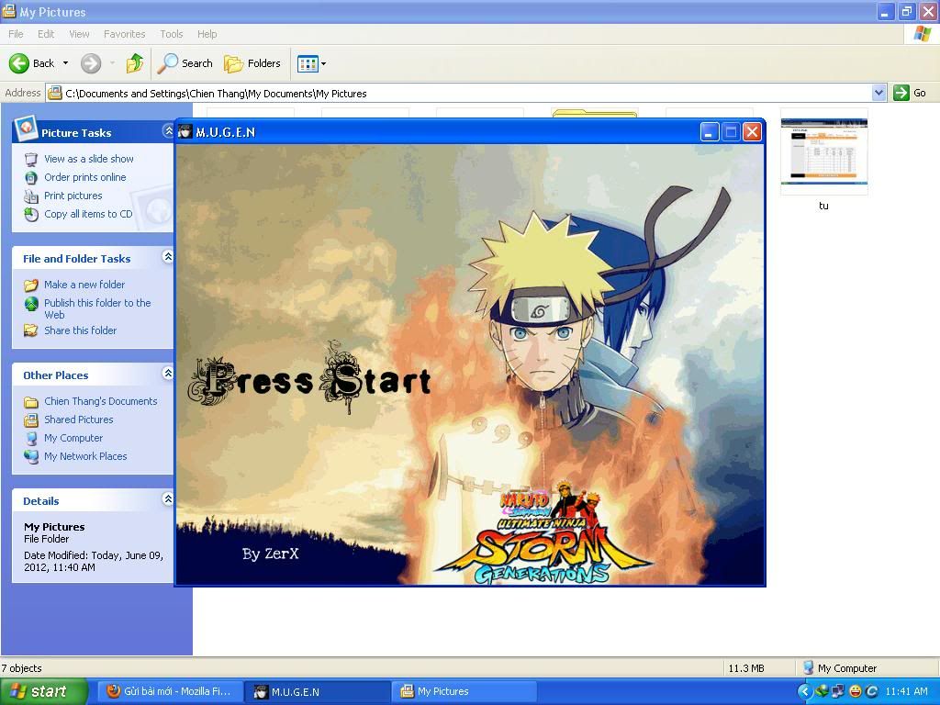Click the My Pictures title bar icon
The image size is (940, 705).
tap(9, 11)
